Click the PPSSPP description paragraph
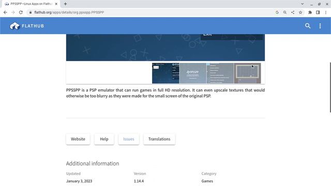Image resolution: width=331 pixels, height=186 pixels. pyautogui.click(x=165, y=93)
